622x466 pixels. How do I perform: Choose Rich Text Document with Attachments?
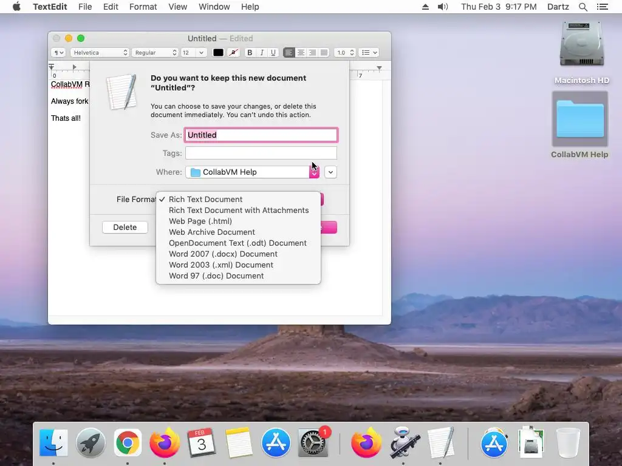[238, 211]
